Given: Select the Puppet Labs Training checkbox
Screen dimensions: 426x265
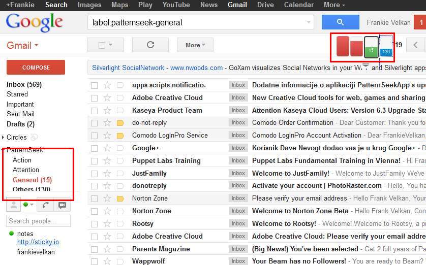Looking at the screenshot, I should (94, 161).
